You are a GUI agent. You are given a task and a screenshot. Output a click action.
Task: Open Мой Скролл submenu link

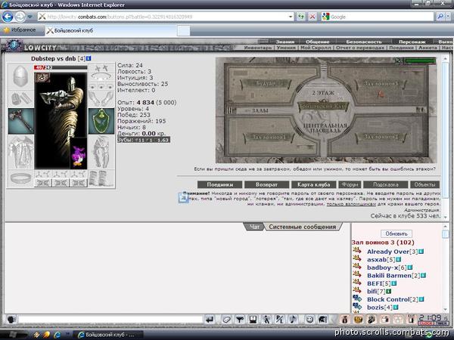[316, 48]
